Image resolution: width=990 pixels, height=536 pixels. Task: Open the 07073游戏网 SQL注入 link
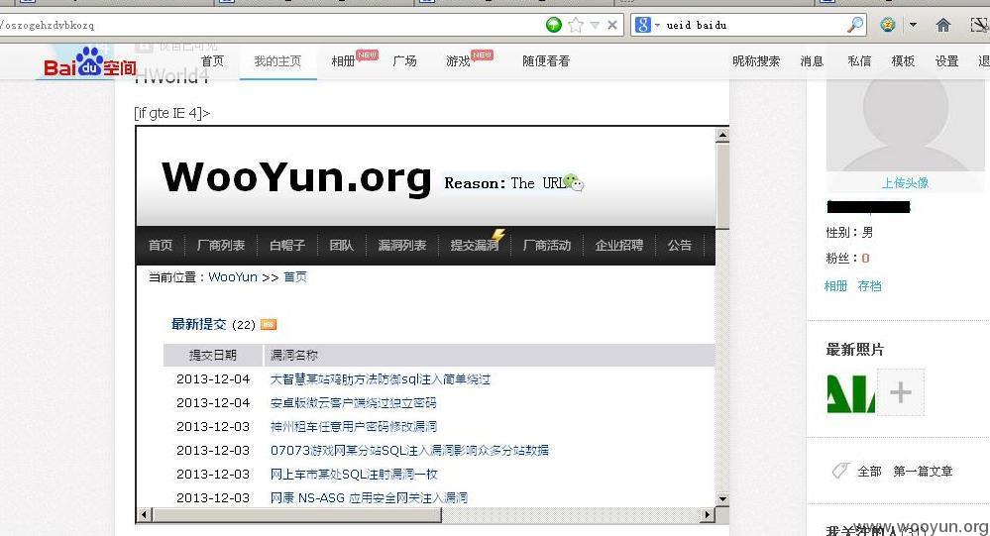point(409,451)
